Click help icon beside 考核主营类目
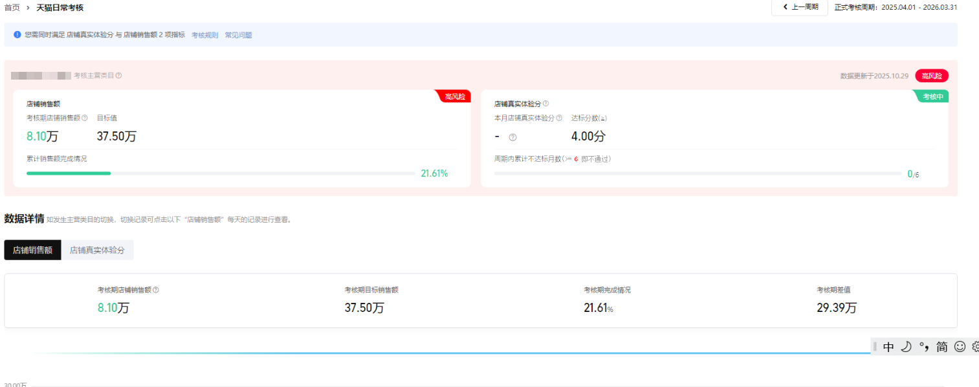The width and height of the screenshot is (979, 387). [x=118, y=76]
